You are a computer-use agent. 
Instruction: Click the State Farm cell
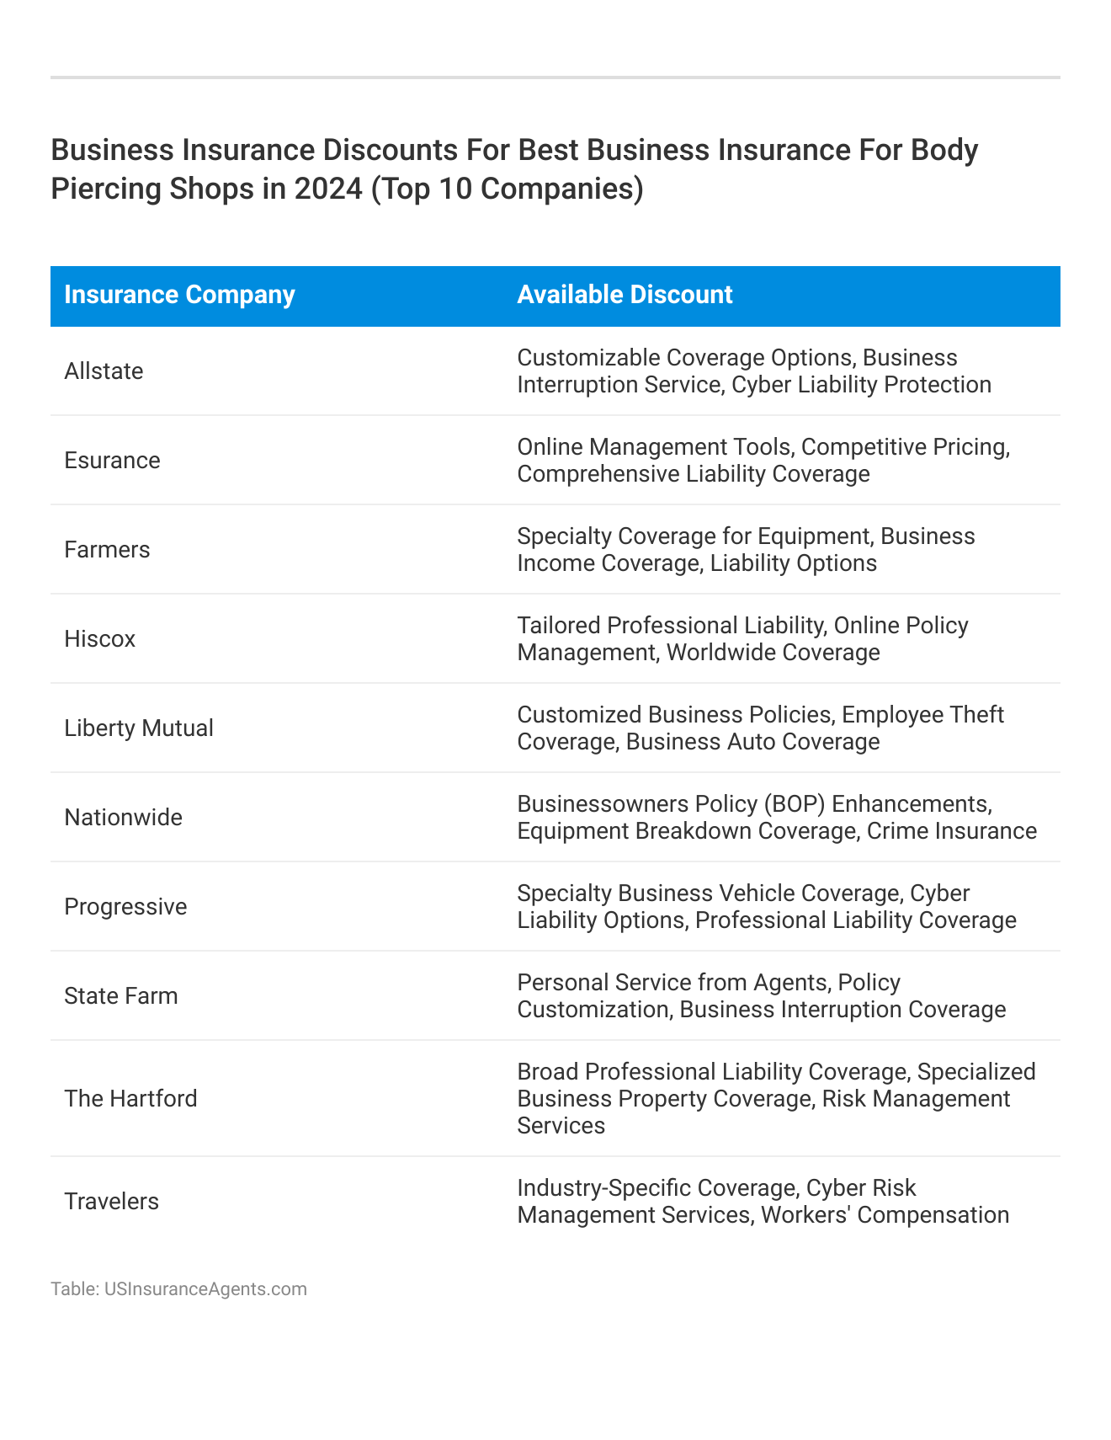(x=121, y=996)
